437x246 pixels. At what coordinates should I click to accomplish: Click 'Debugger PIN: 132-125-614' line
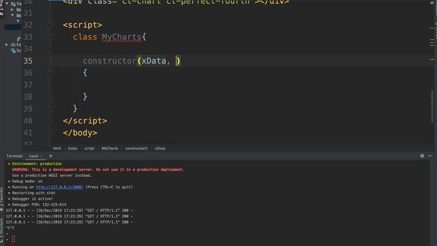pyautogui.click(x=39, y=205)
